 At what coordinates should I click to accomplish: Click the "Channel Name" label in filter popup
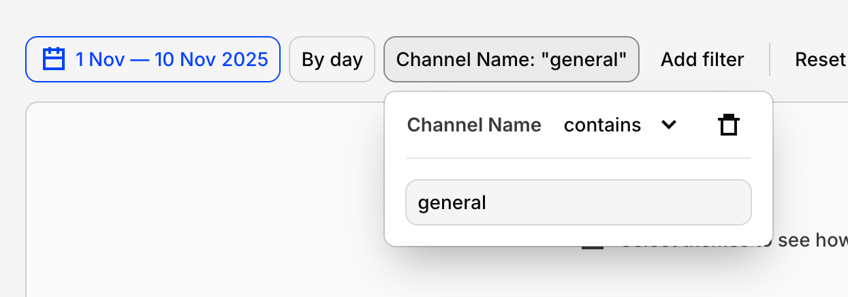click(x=474, y=125)
